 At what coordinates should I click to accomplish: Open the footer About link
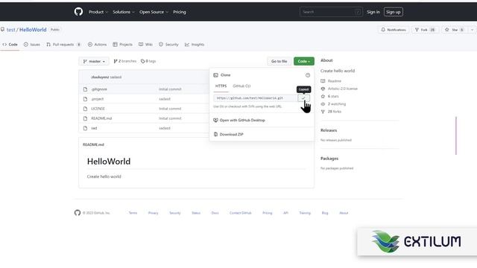pyautogui.click(x=344, y=213)
